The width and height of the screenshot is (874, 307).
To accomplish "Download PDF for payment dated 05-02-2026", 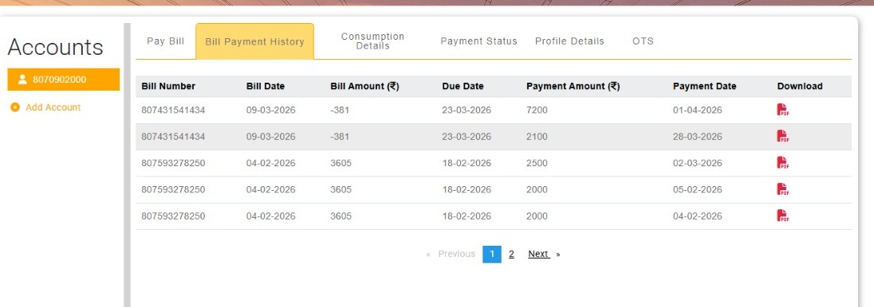I will (x=782, y=189).
